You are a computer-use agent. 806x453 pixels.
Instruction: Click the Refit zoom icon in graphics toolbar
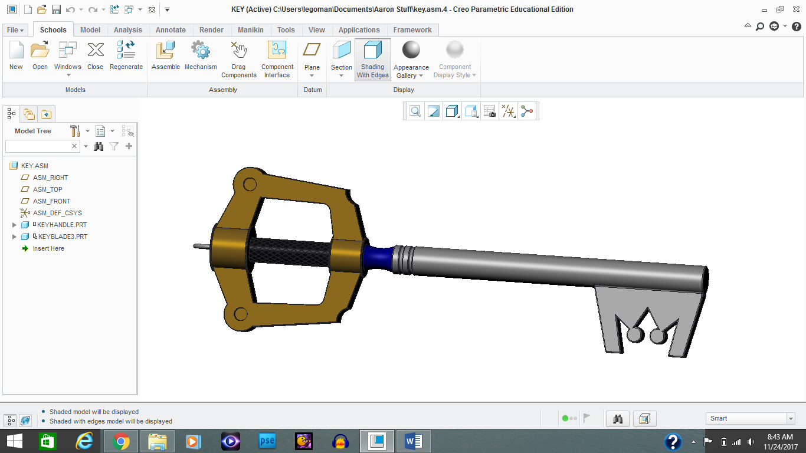click(x=415, y=111)
